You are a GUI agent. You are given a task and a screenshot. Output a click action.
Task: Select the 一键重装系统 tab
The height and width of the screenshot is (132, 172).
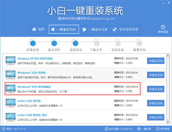coord(64,29)
